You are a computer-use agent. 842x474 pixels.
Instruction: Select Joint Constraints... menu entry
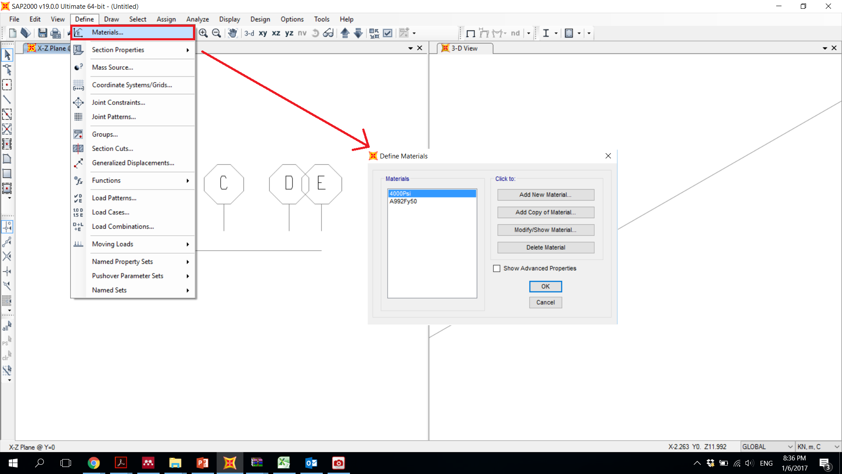(133, 103)
